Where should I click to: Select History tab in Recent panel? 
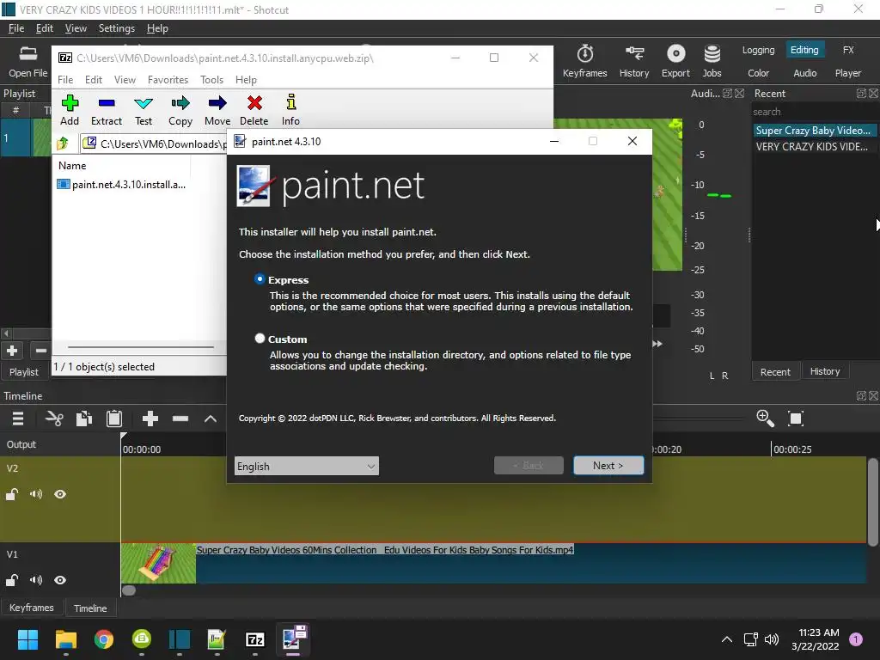tap(825, 371)
